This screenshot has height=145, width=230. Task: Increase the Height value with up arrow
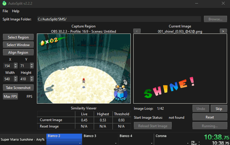[32, 78]
